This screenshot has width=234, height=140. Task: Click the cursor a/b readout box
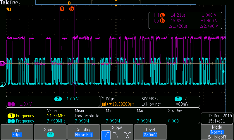tap(185, 20)
